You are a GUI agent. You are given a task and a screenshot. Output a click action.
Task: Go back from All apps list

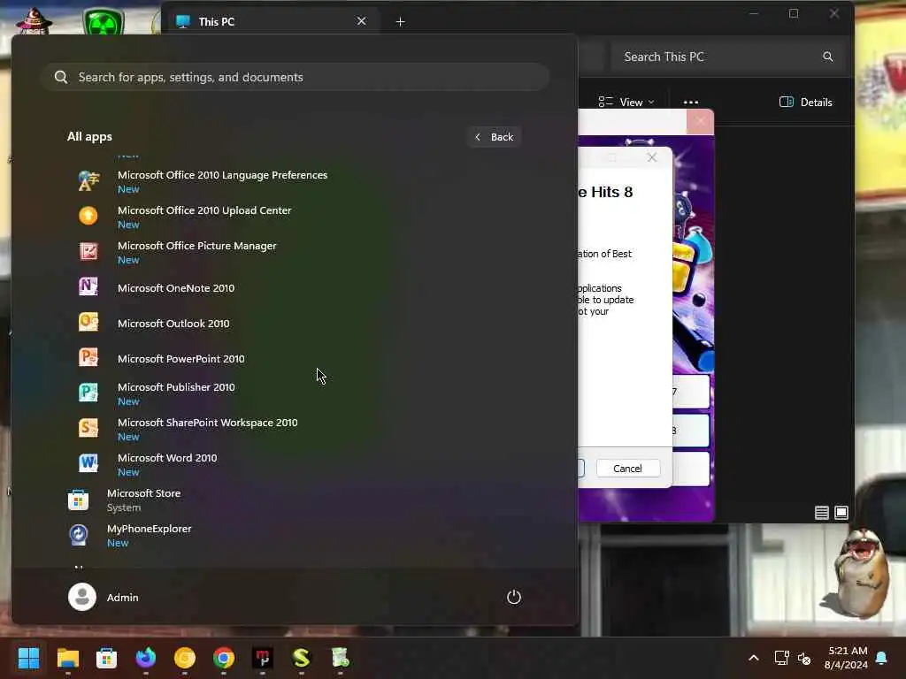click(495, 137)
